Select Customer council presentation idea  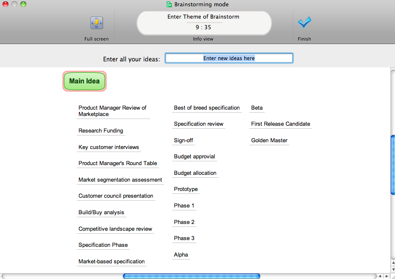pos(116,196)
